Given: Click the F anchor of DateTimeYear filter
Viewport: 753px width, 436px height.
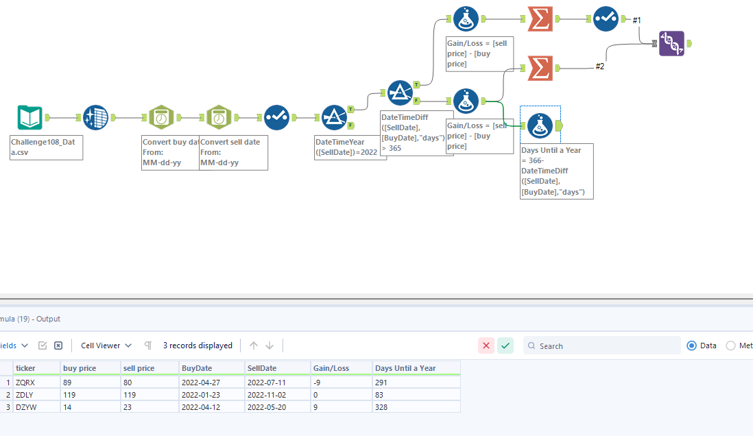Looking at the screenshot, I should coord(351,125).
